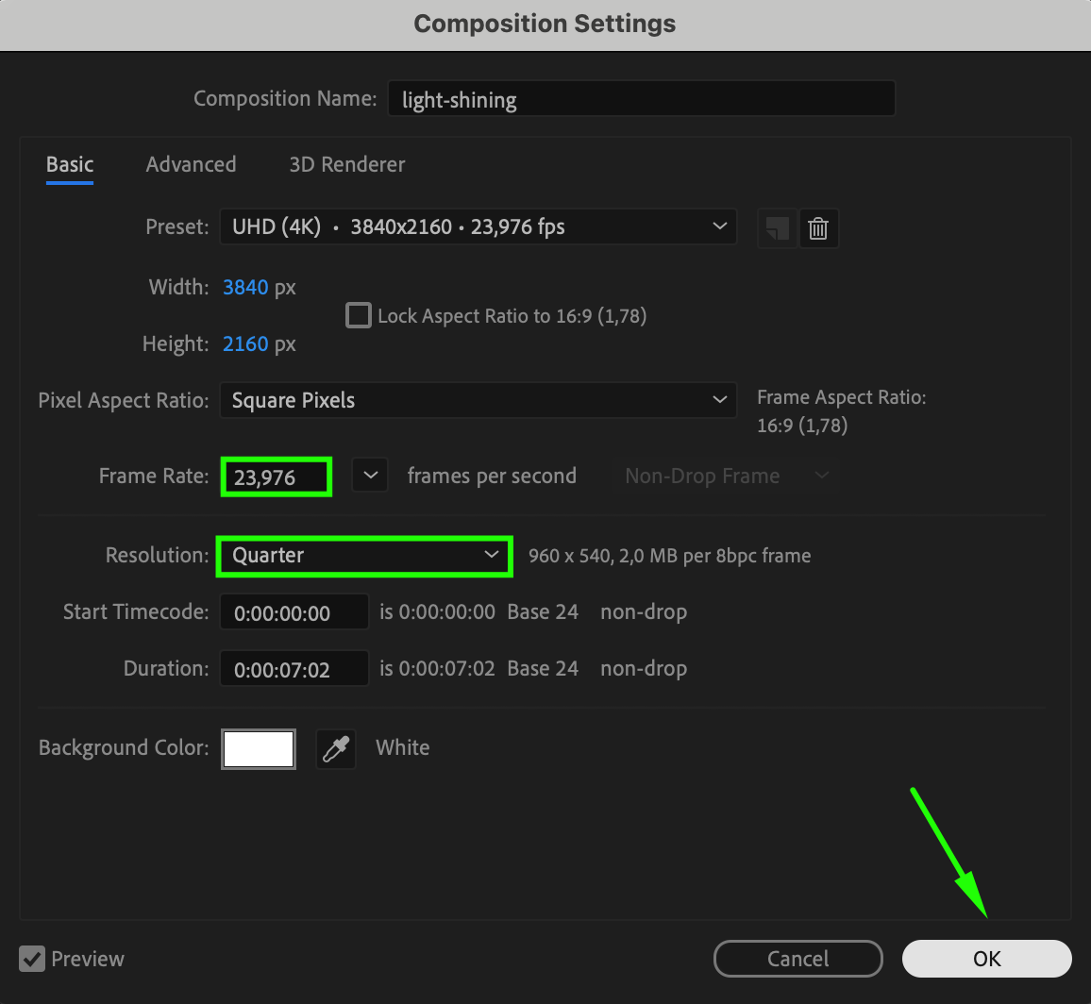
Task: Open the Resolution dropdown set to Quarter
Action: [x=364, y=555]
